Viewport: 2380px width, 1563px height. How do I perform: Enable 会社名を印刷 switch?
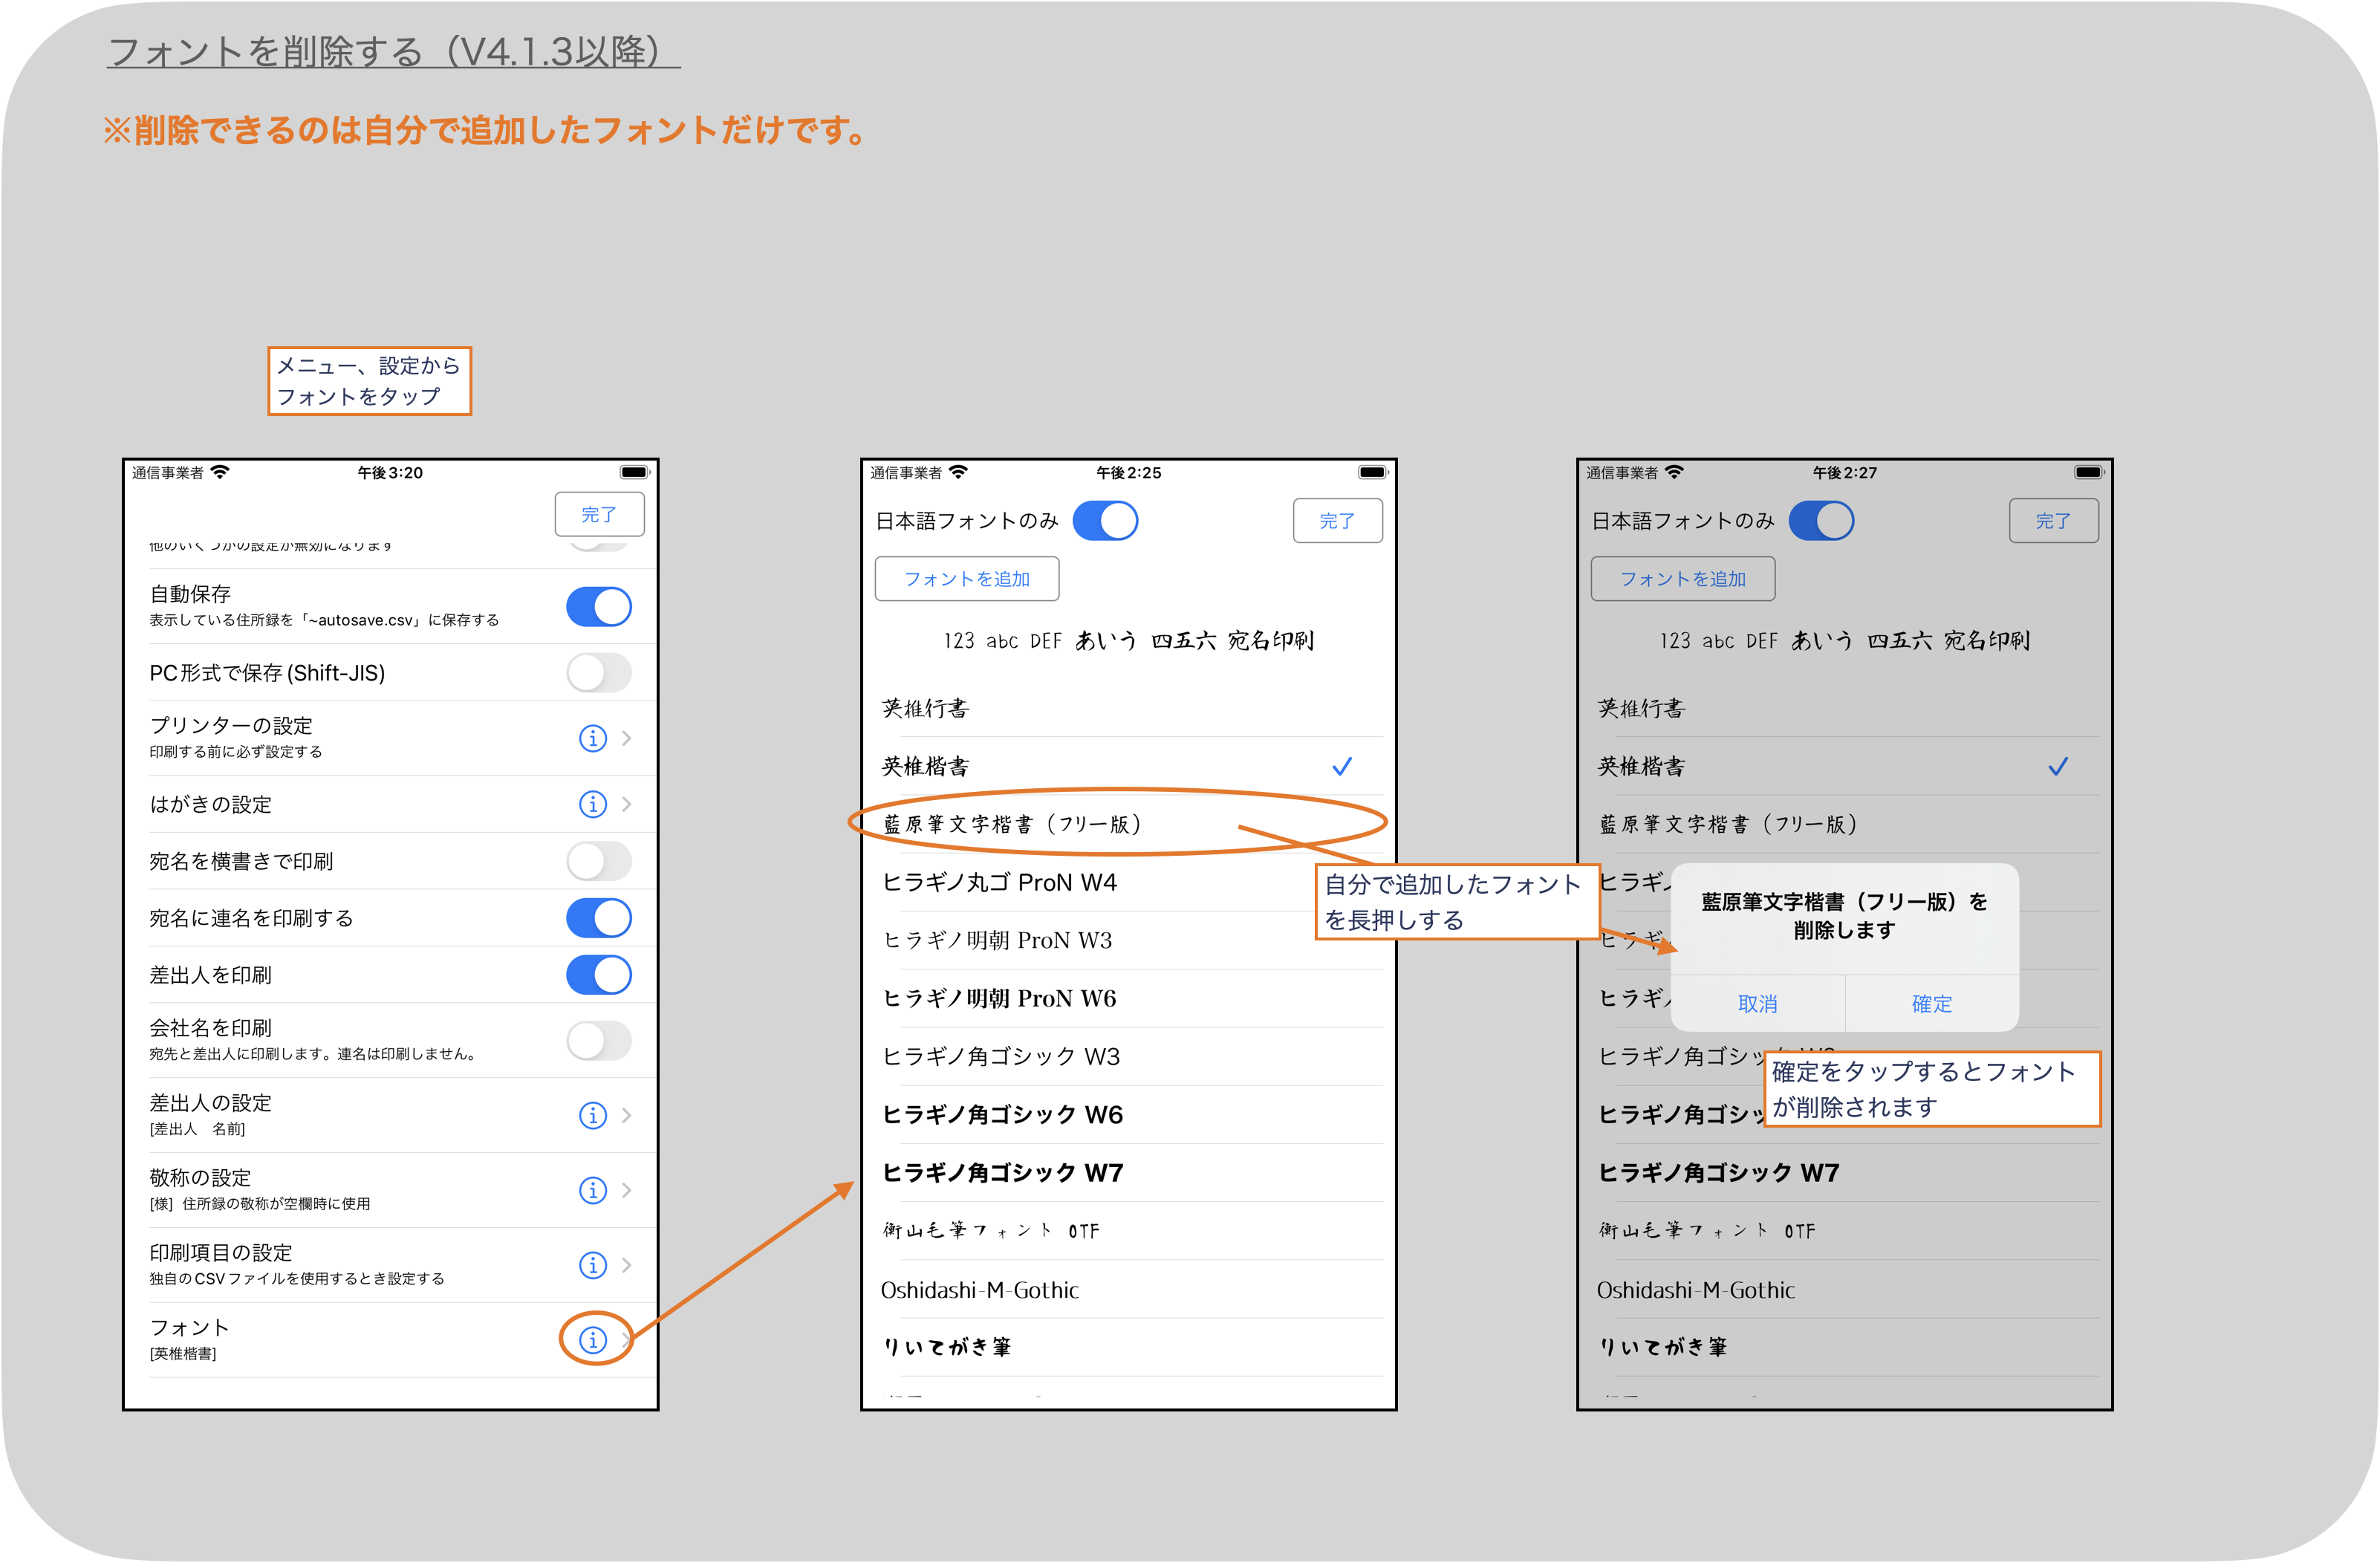point(599,1041)
